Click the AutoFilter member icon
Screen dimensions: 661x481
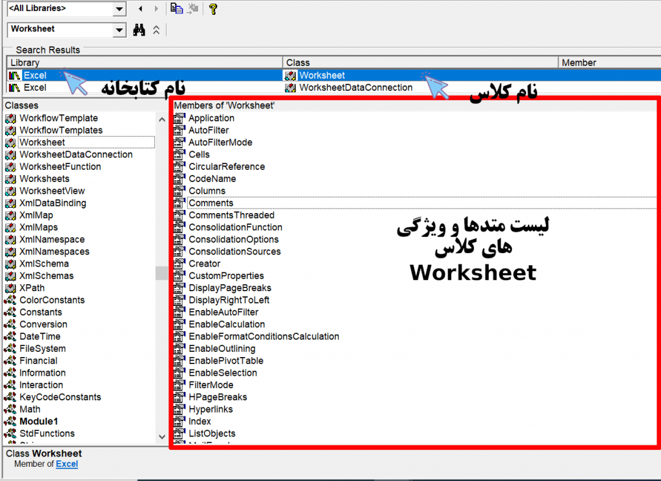click(179, 130)
